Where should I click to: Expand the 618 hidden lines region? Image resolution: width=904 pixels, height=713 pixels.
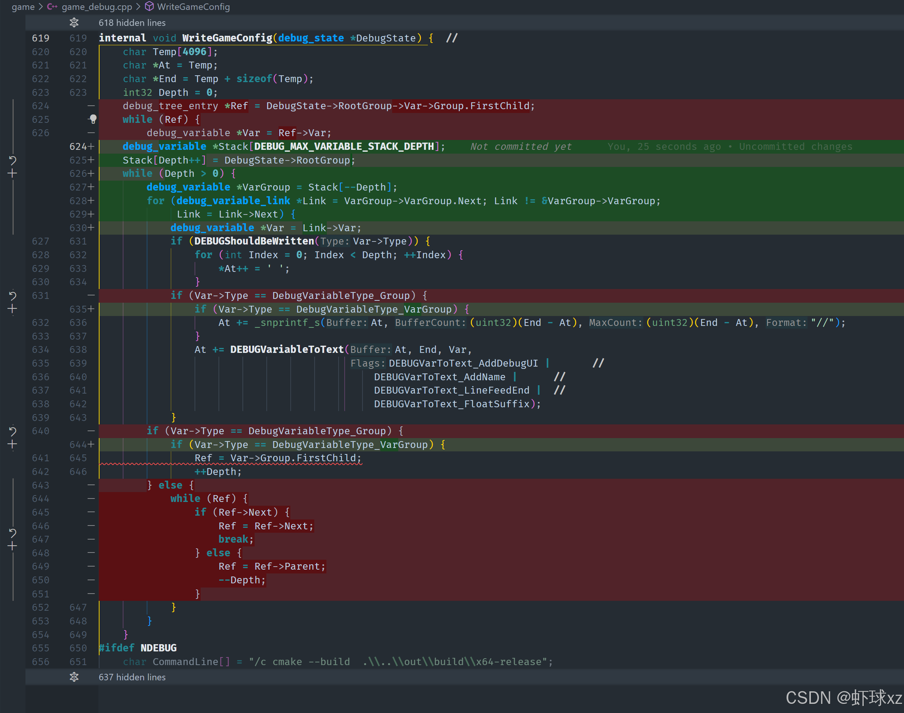pyautogui.click(x=132, y=22)
